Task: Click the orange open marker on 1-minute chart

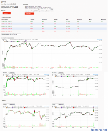Action: coord(20,47)
